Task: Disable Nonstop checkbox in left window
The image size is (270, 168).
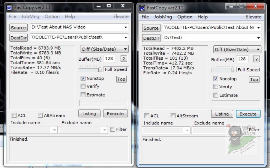Action: click(83, 78)
